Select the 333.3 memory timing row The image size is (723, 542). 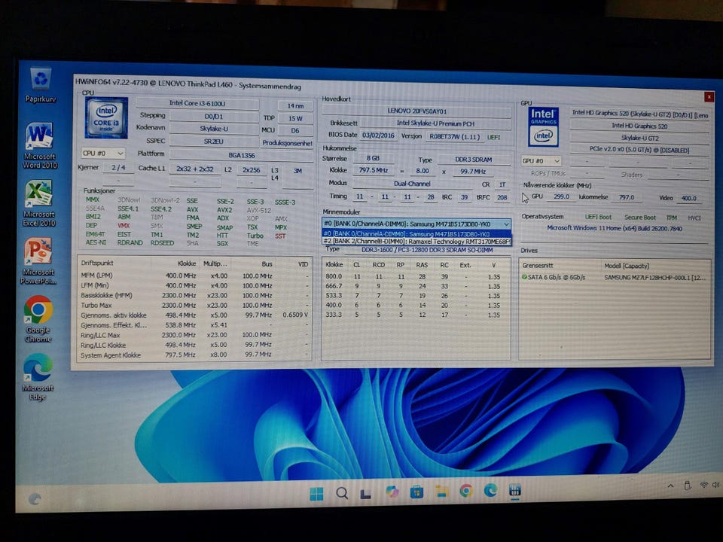tap(416, 315)
